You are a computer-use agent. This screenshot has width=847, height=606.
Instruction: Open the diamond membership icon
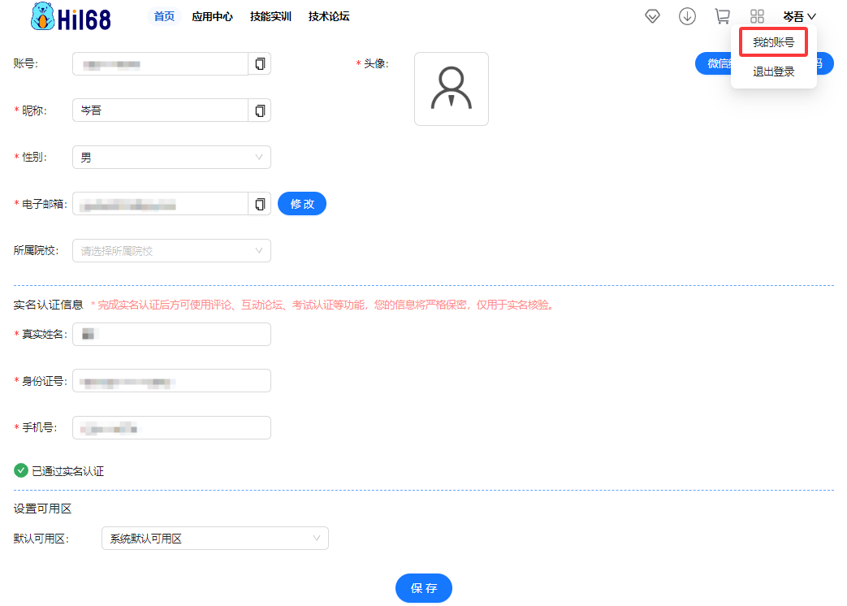click(x=652, y=16)
